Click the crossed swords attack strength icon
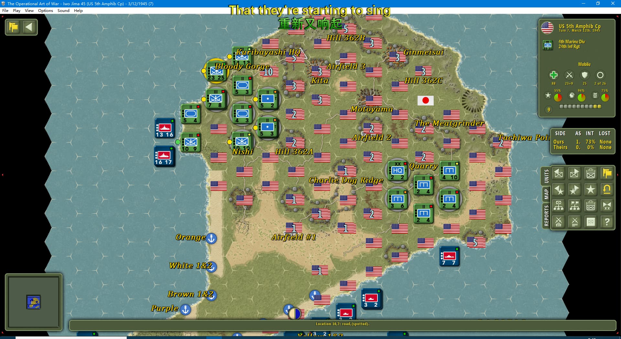 [x=569, y=75]
